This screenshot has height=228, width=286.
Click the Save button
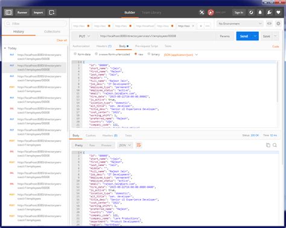(267, 36)
